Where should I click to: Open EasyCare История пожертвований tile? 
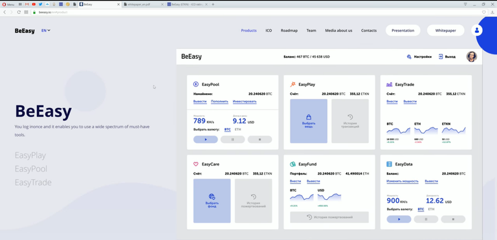[x=253, y=201]
